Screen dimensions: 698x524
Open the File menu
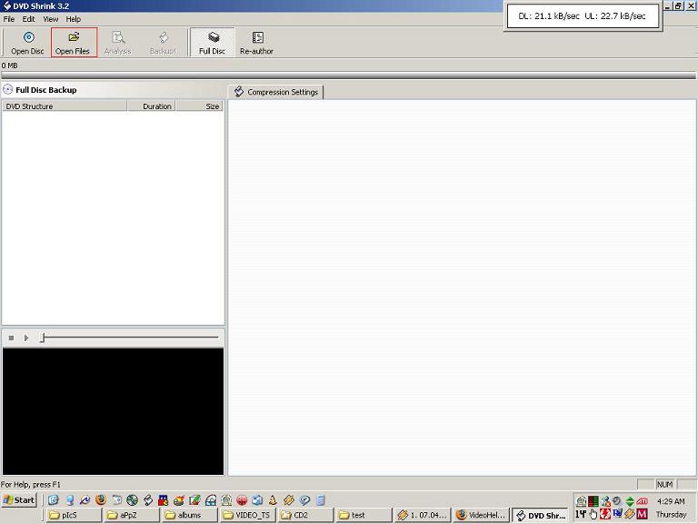[9, 19]
